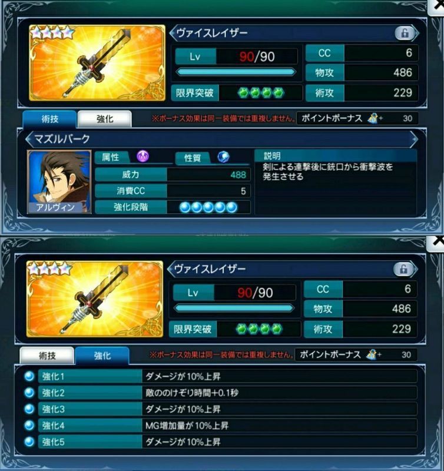The height and width of the screenshot is (471, 444).
Task: Click the green 限界突破 gems in upper panel
Action: 261,93
